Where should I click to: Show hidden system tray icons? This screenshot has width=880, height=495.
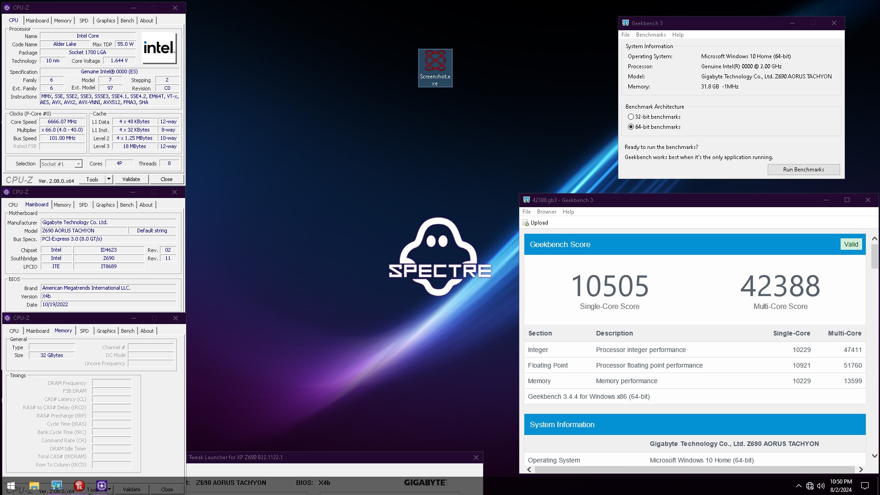coord(799,486)
